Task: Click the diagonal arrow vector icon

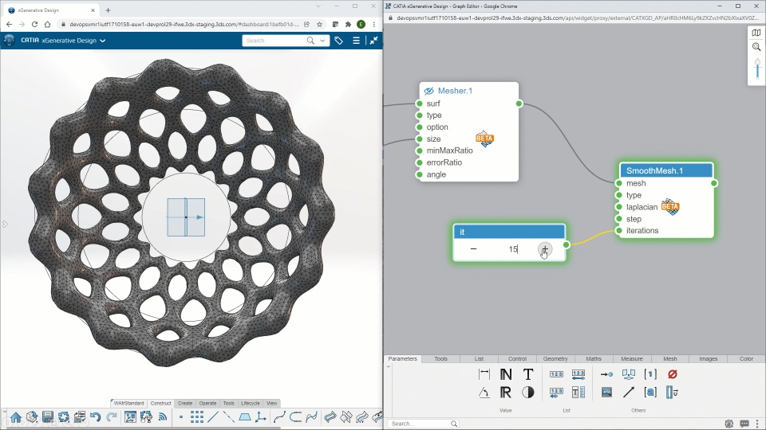Action: pos(629,393)
